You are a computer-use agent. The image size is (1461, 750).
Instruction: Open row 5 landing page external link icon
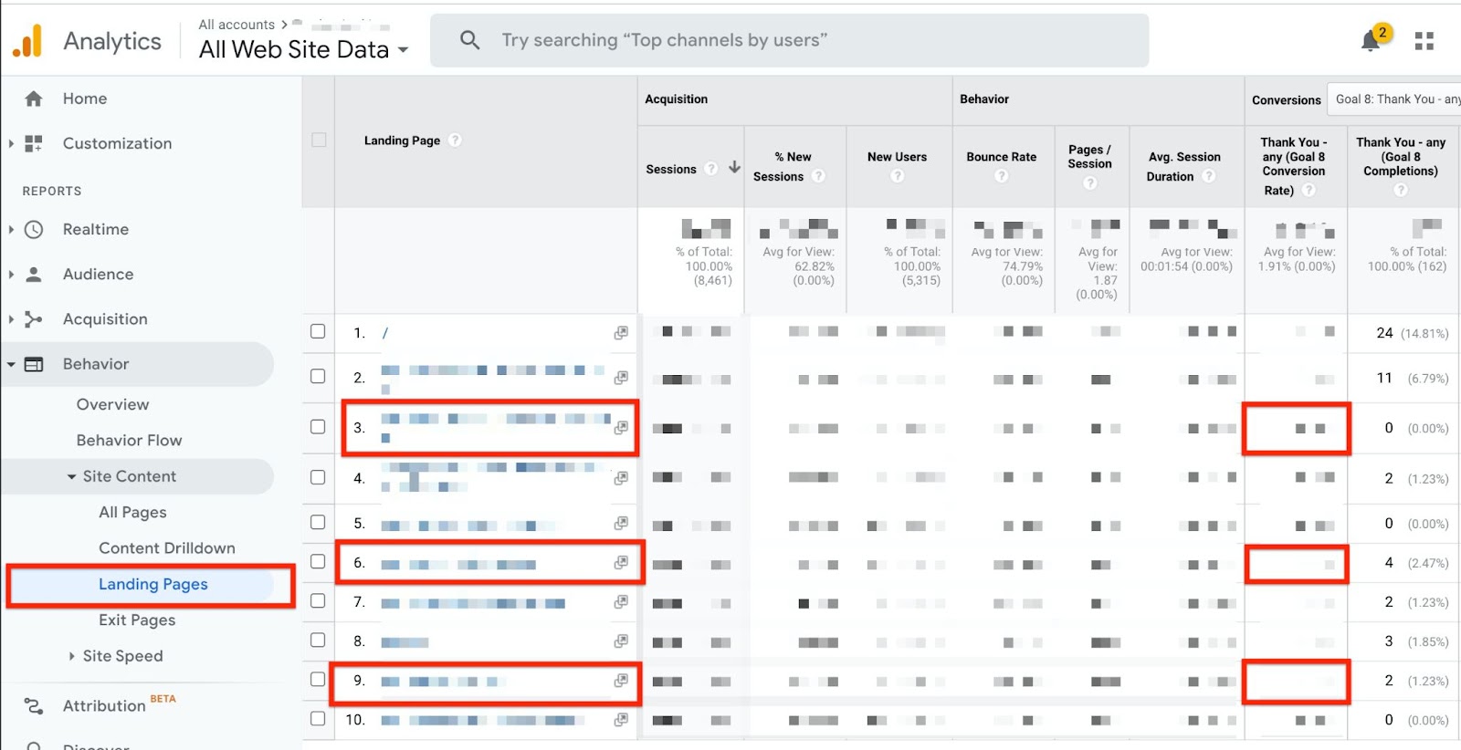621,523
